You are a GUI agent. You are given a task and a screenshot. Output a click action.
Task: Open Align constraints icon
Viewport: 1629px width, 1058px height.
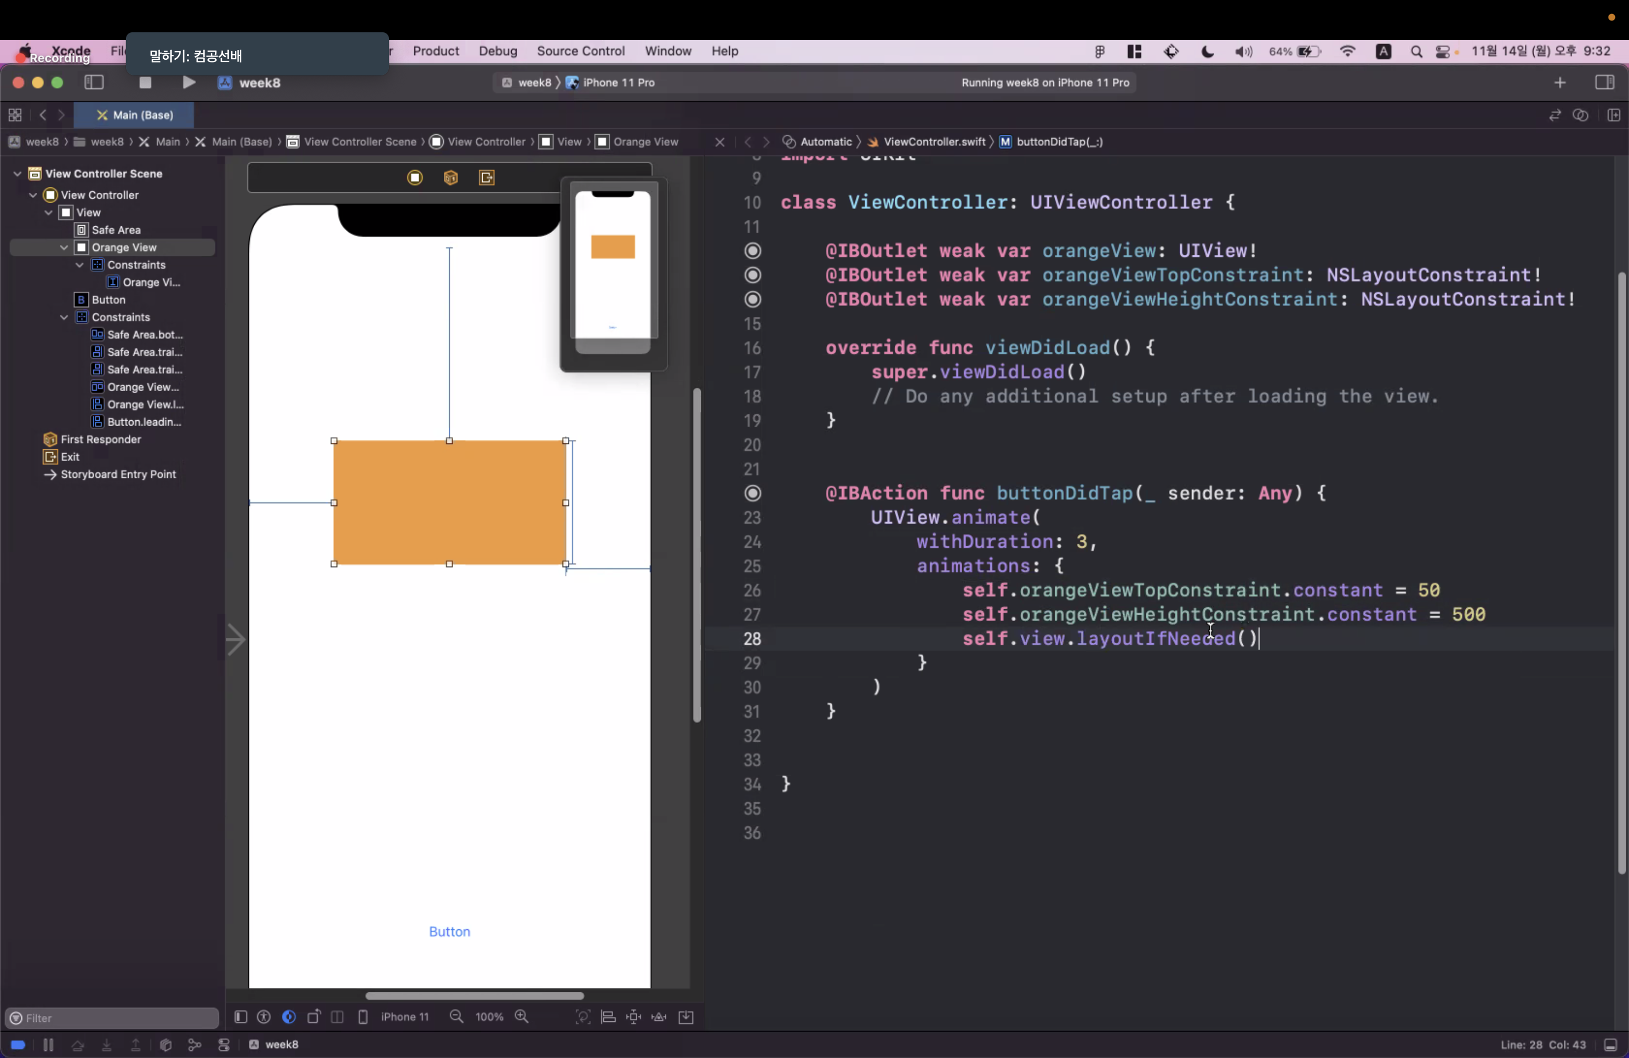click(x=608, y=1017)
